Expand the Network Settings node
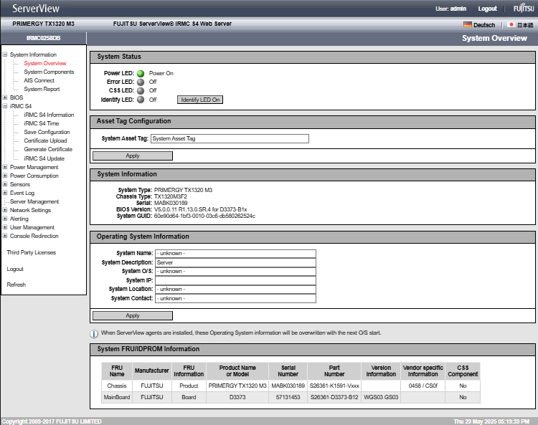 5,210
